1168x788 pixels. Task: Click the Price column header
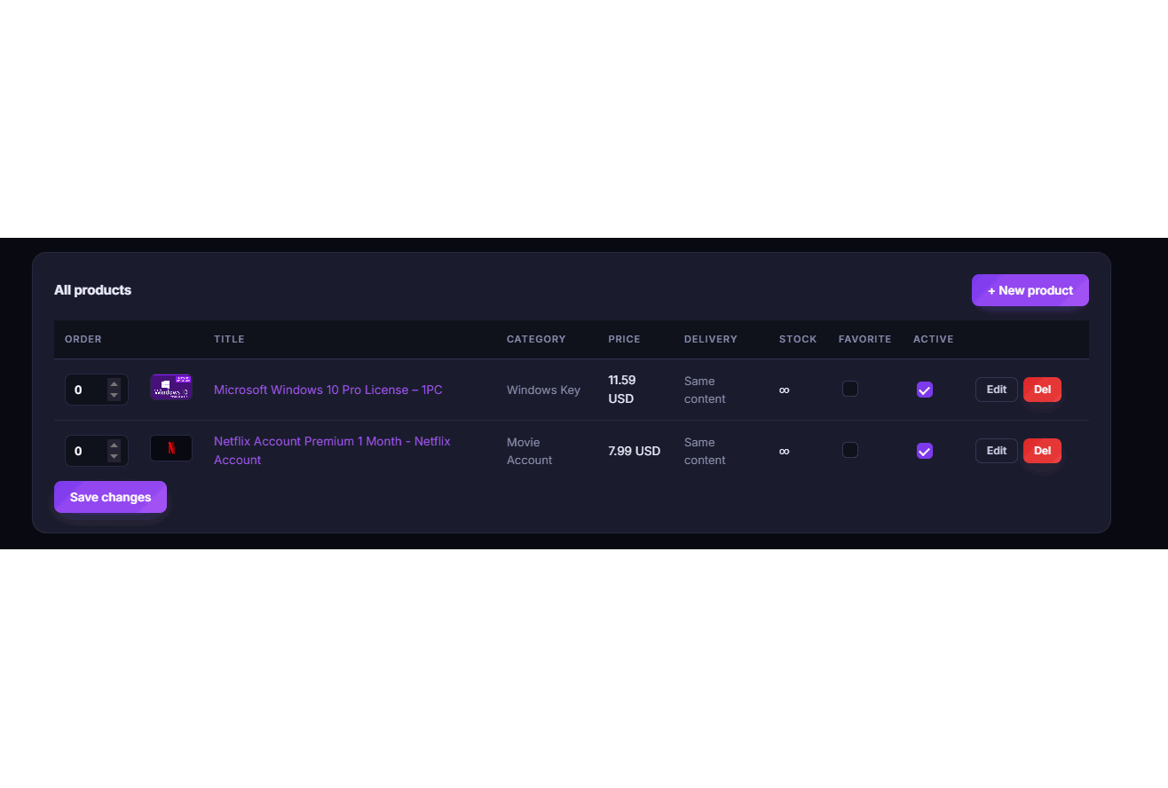click(x=624, y=339)
